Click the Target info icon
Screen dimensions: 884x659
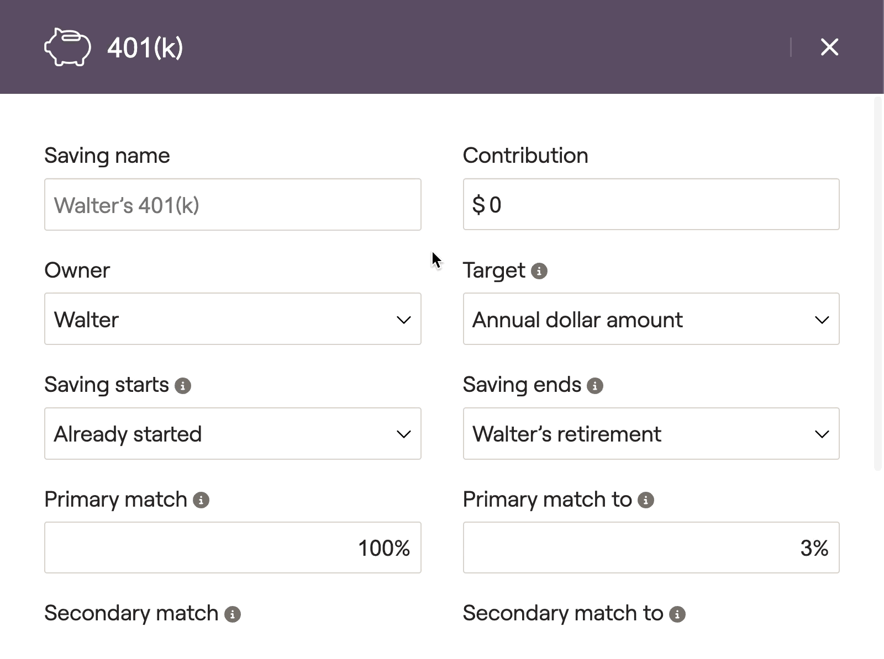[x=539, y=271]
